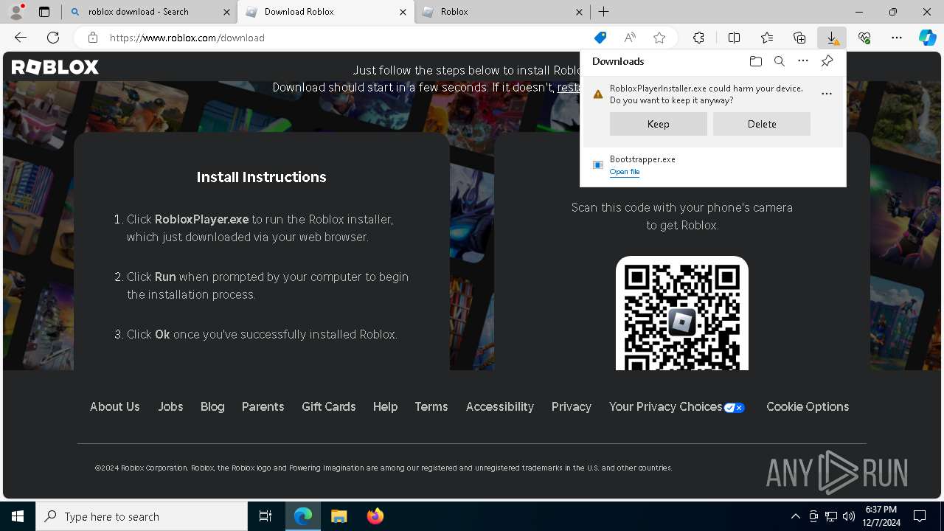
Task: Close the Roblox tab
Action: [x=579, y=12]
